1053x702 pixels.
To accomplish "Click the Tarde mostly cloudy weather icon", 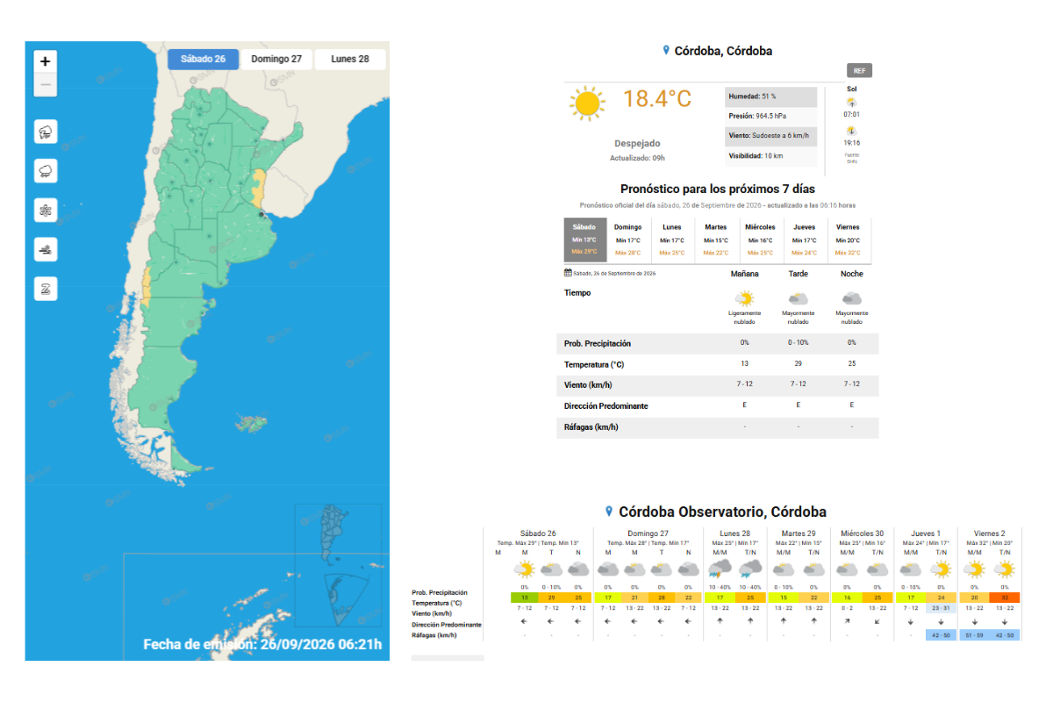I will [799, 299].
